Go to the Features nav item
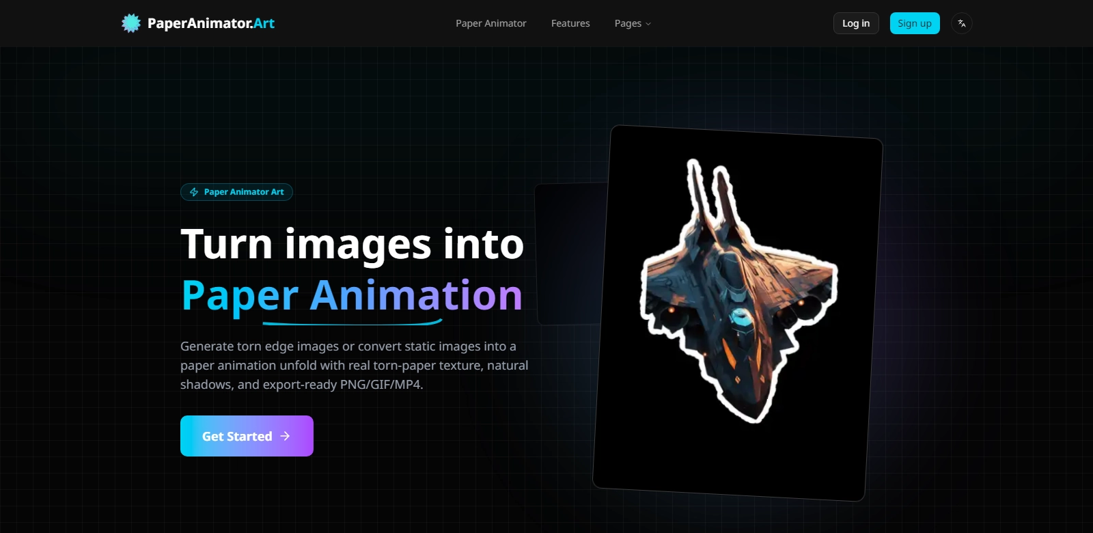 tap(570, 23)
